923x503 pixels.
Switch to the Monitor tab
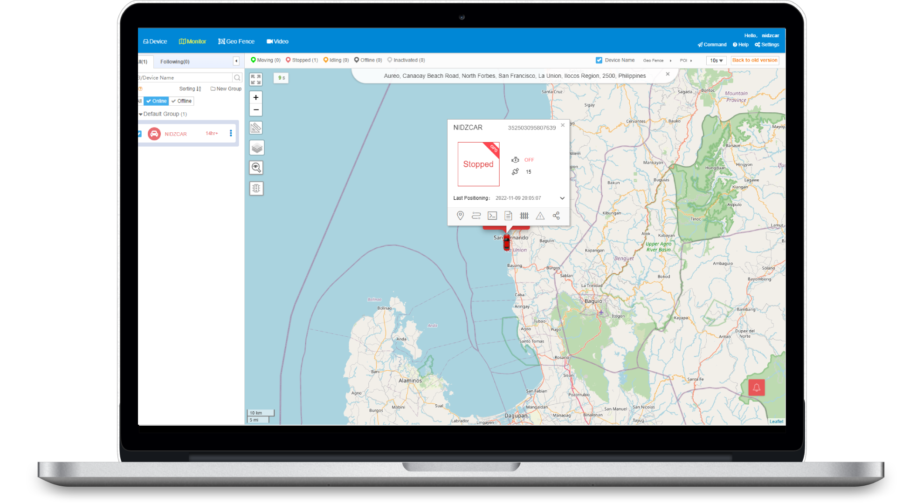[193, 41]
